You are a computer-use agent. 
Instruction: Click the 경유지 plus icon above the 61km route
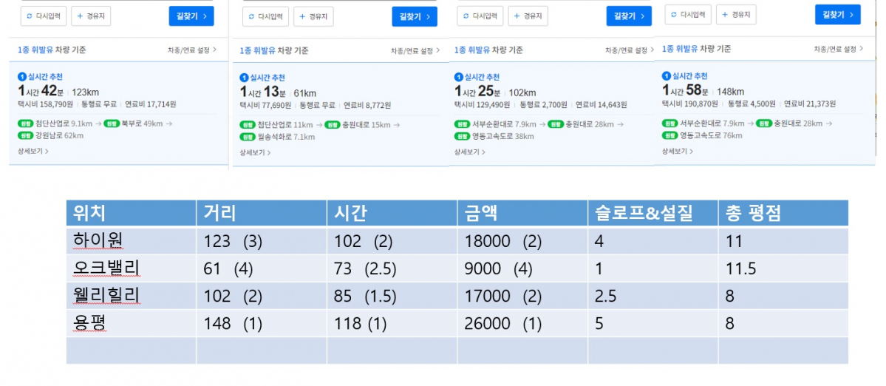[x=301, y=16]
